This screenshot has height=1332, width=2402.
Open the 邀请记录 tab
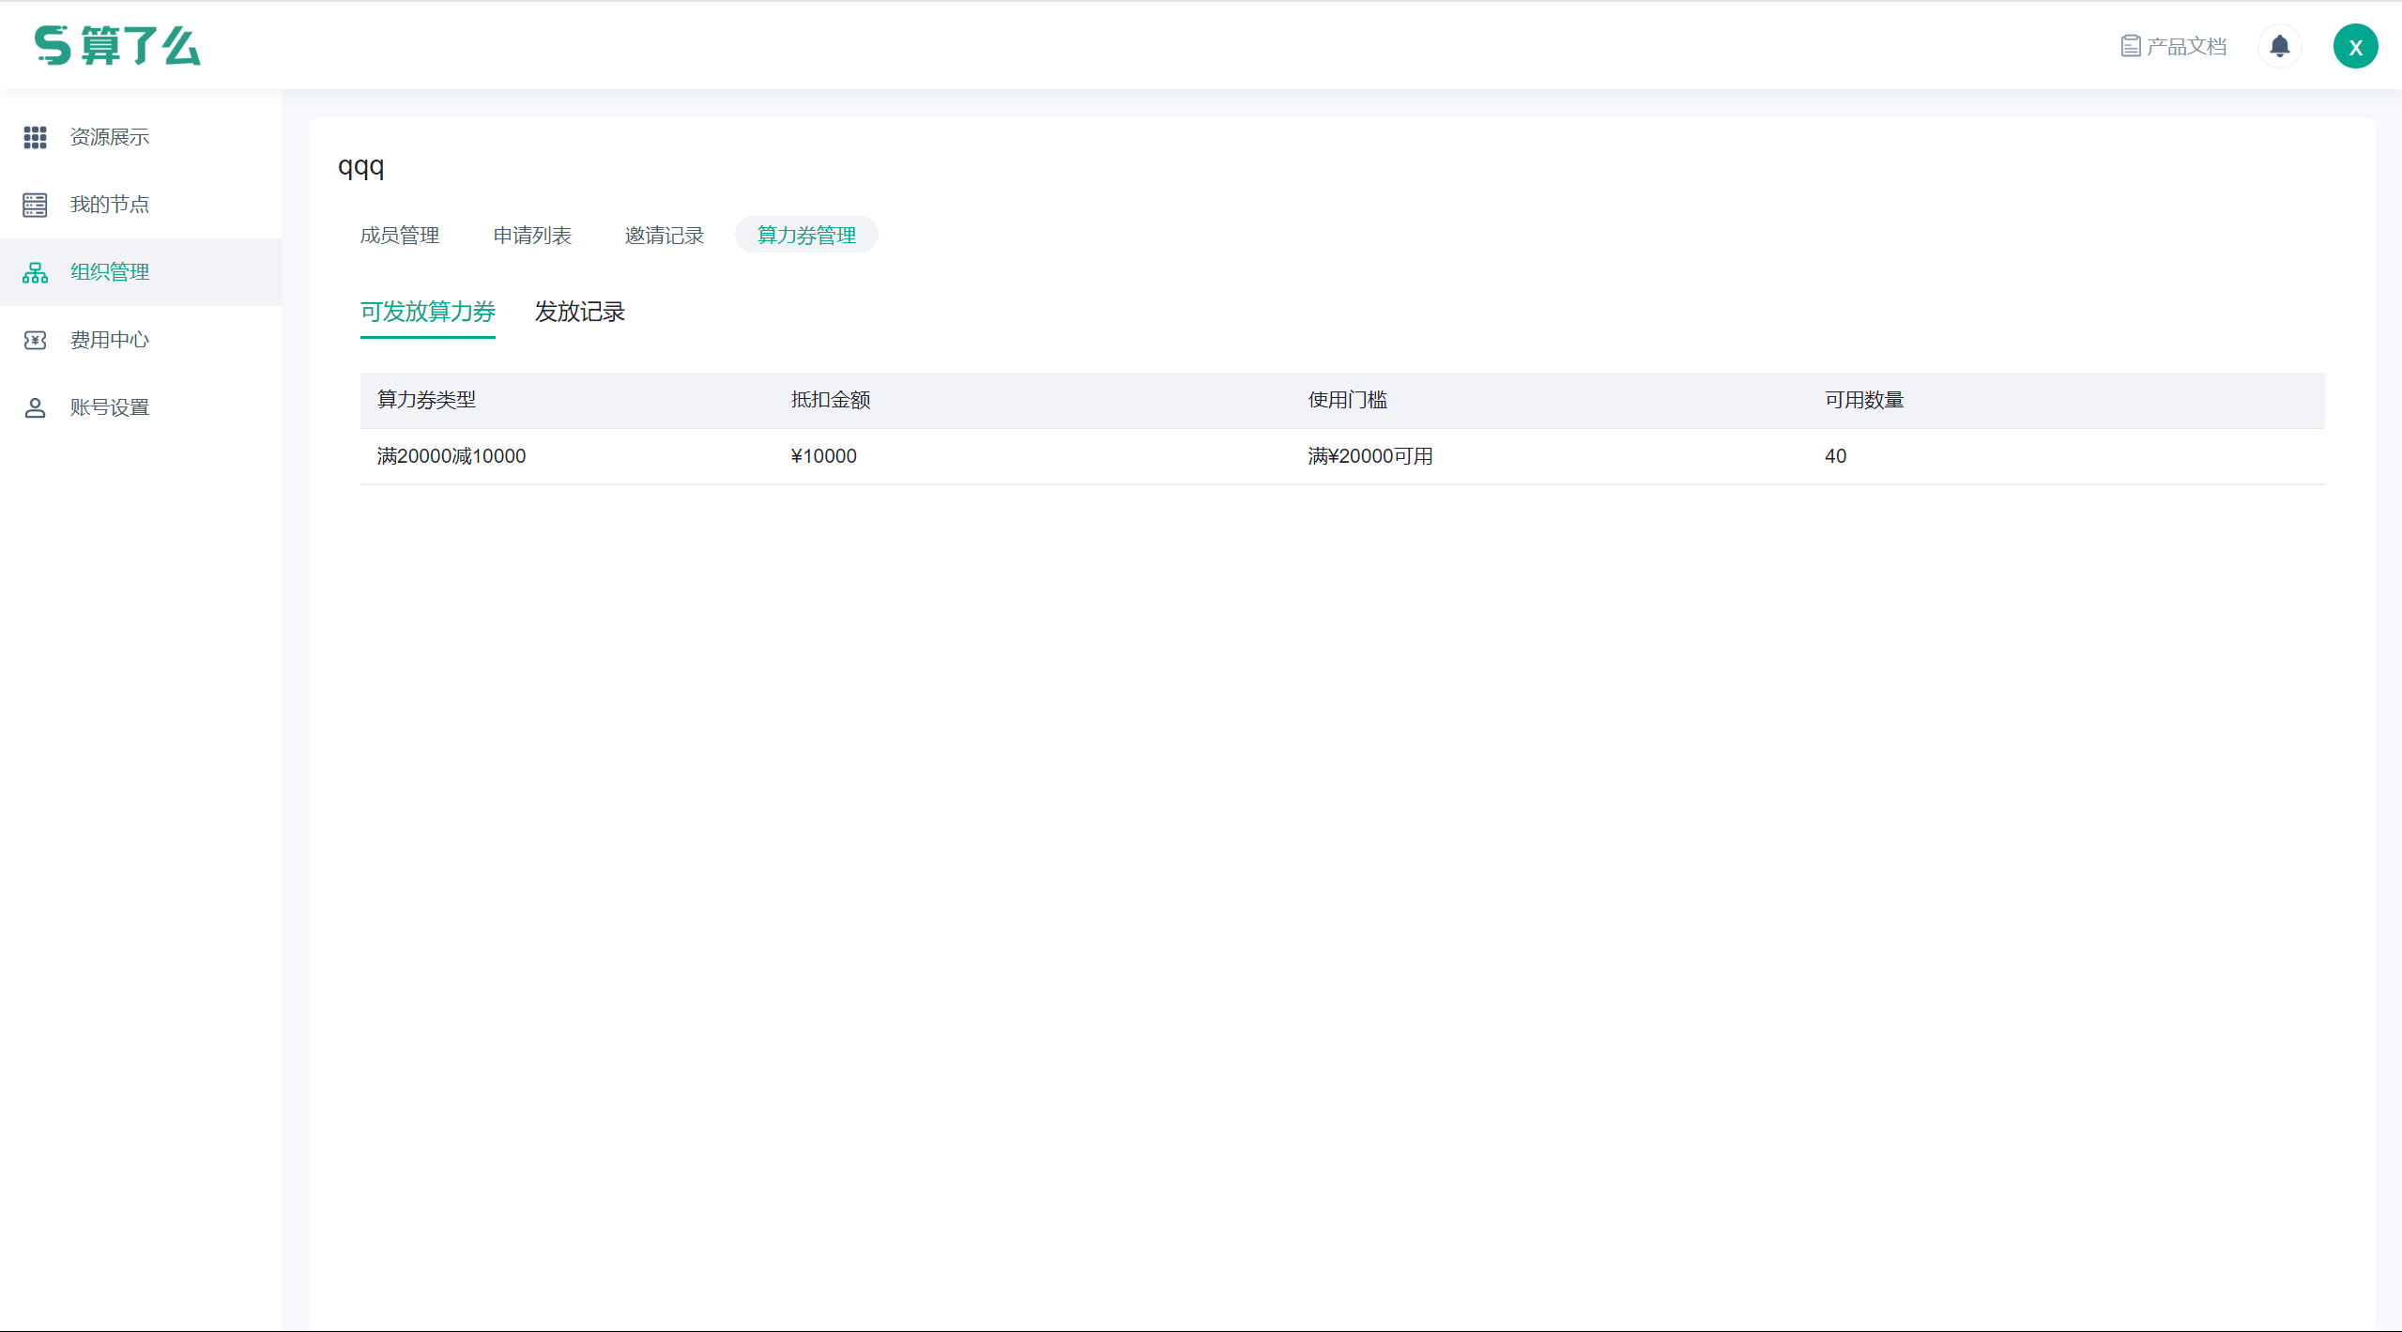pos(665,235)
